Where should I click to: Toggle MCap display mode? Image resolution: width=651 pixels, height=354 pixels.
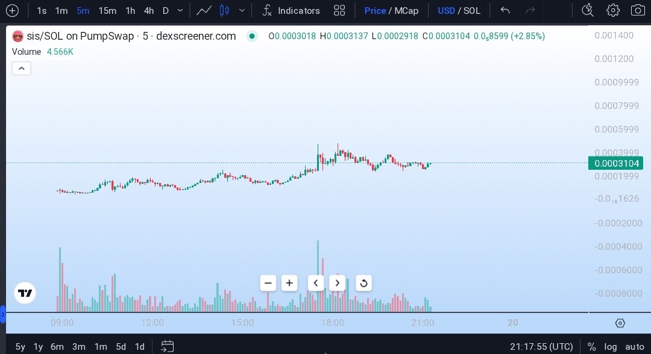point(406,11)
